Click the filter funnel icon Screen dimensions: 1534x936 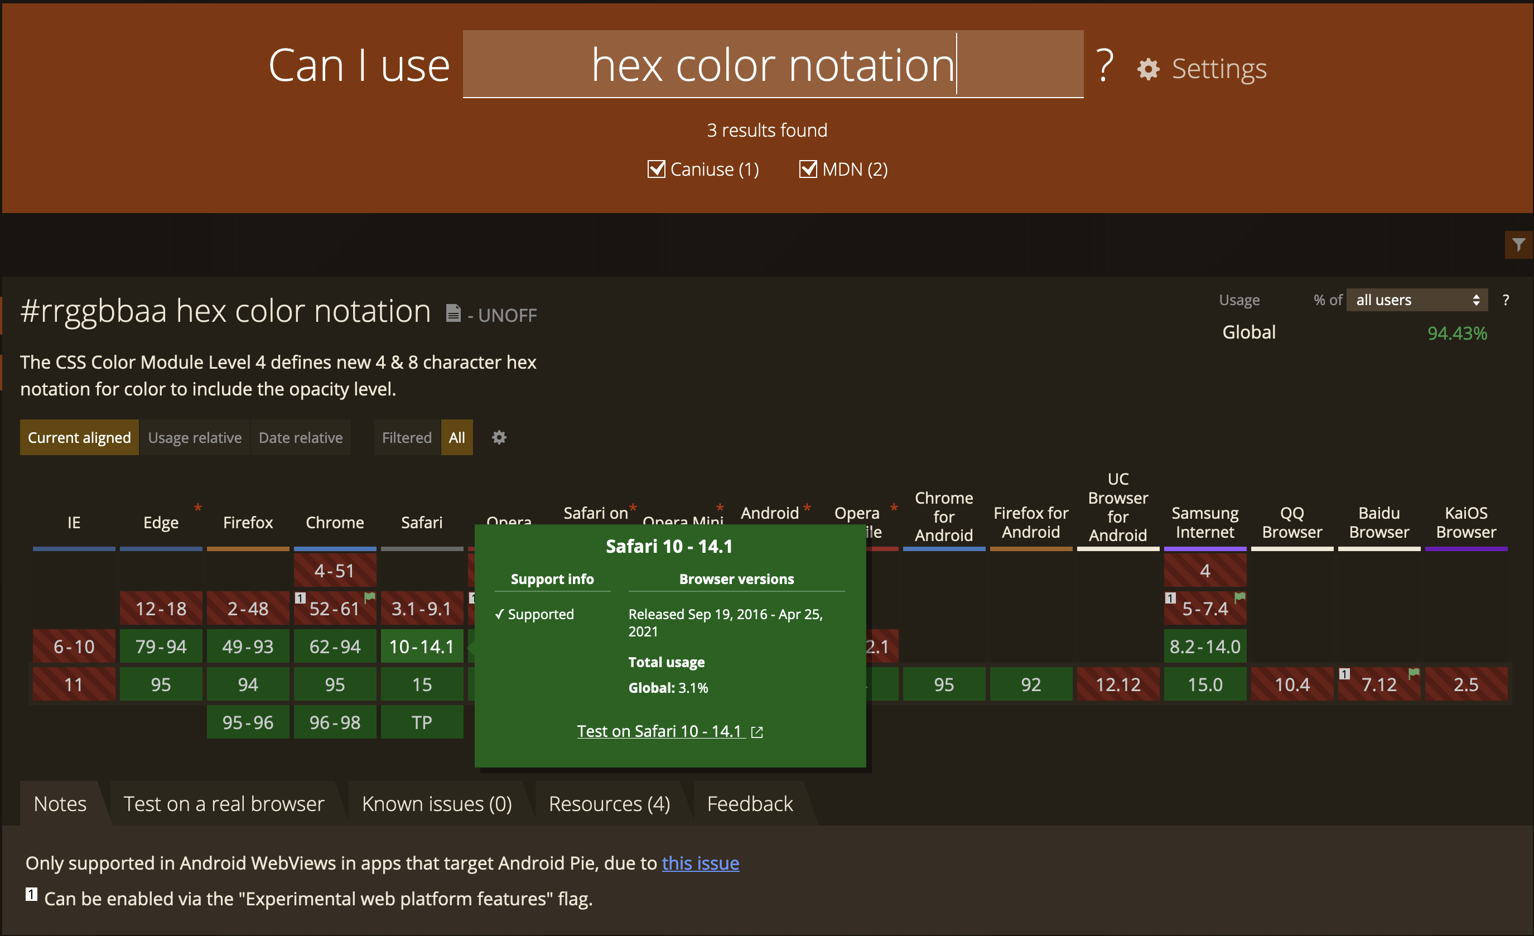click(1518, 245)
